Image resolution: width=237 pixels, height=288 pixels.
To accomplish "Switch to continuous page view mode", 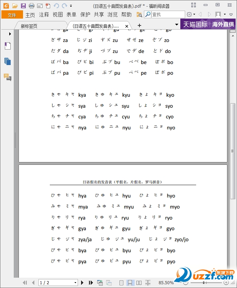I will [x=130, y=283].
